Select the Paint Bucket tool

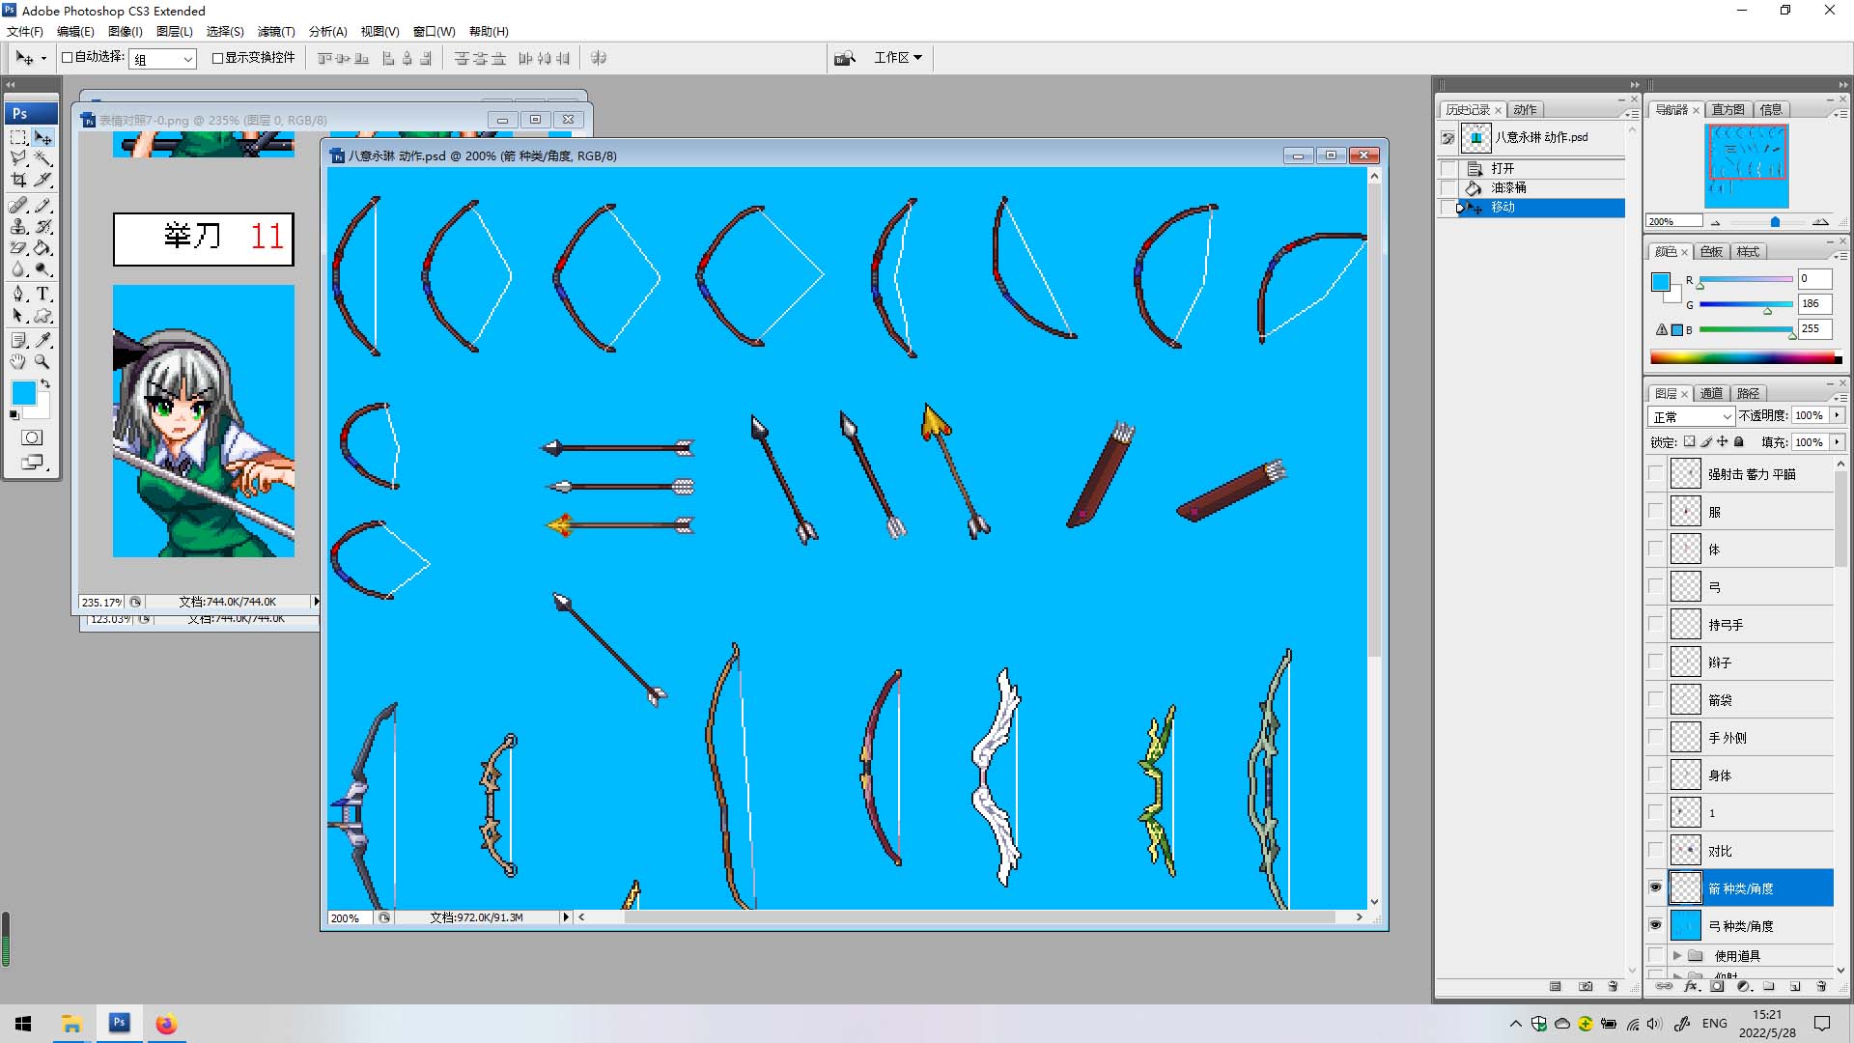(x=42, y=248)
